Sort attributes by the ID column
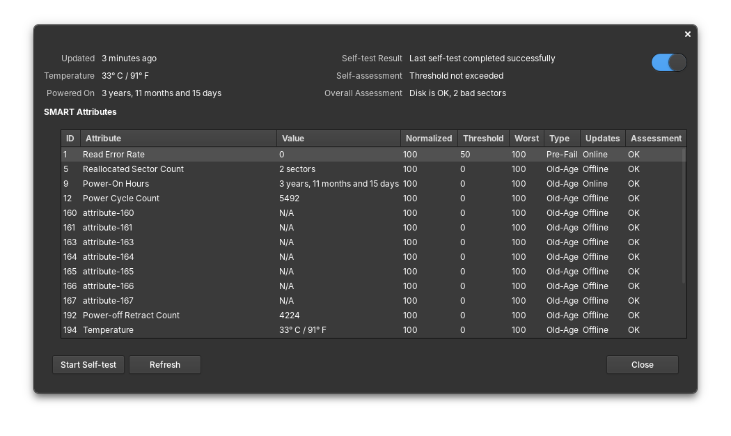731x436 pixels. coord(70,138)
